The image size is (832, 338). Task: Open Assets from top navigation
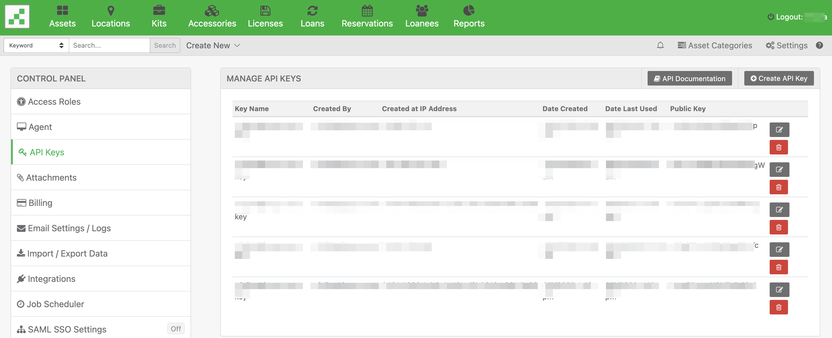point(62,17)
